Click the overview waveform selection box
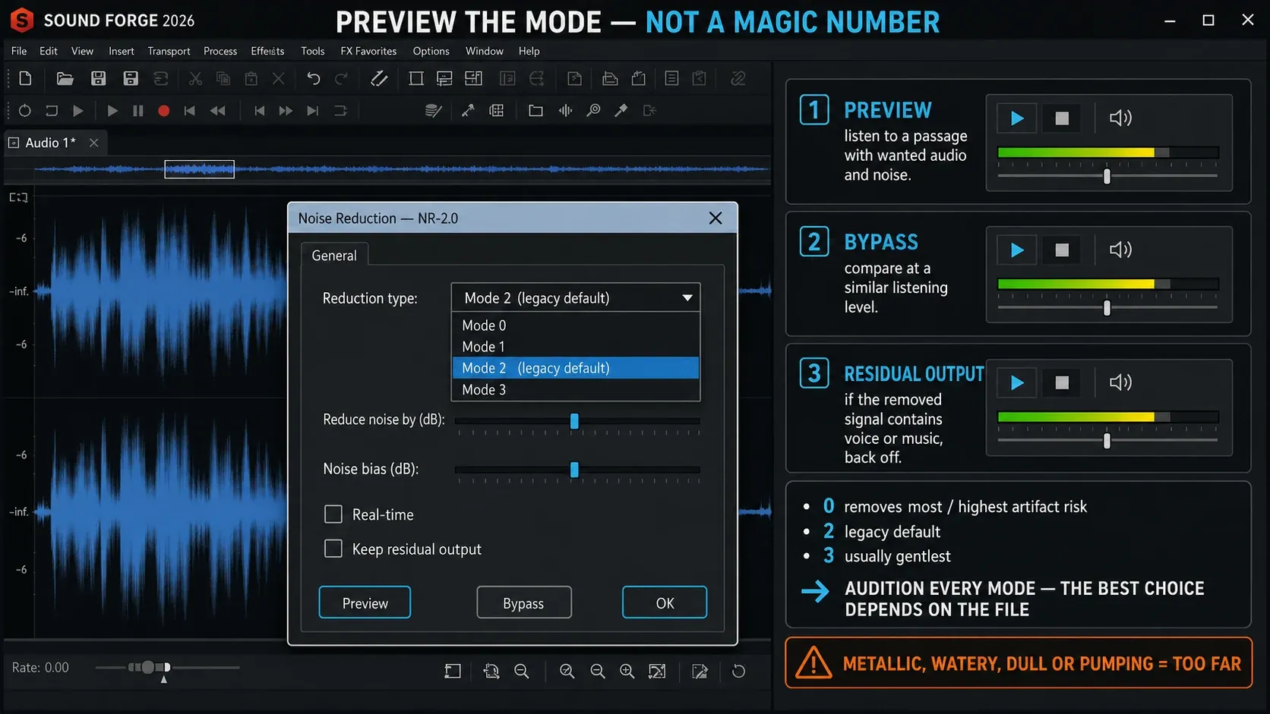1270x714 pixels. click(x=200, y=169)
